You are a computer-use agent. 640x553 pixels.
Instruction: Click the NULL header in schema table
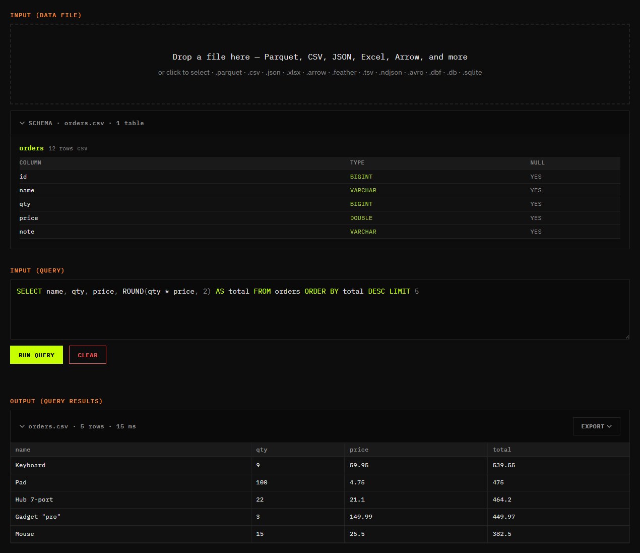pyautogui.click(x=537, y=163)
